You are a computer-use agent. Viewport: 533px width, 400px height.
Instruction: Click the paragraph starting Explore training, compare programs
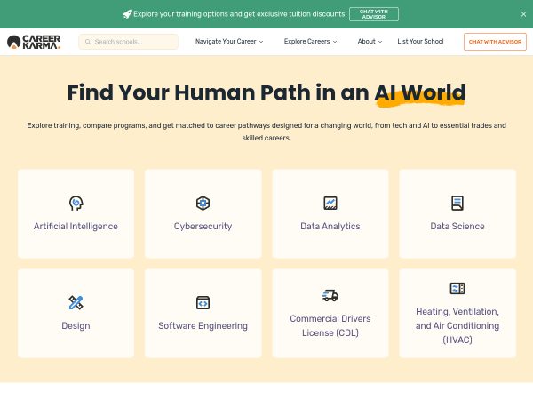coord(266,132)
